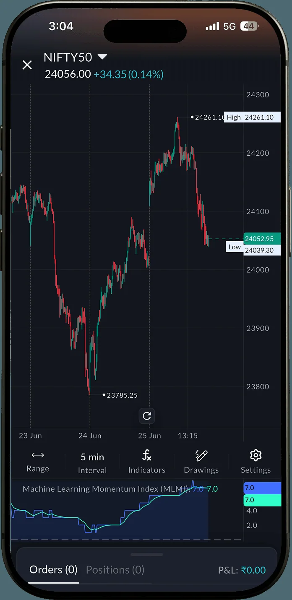Viewport: 292px width, 600px height.
Task: Tap the blue 7.0 MLMI value badge
Action: click(262, 488)
